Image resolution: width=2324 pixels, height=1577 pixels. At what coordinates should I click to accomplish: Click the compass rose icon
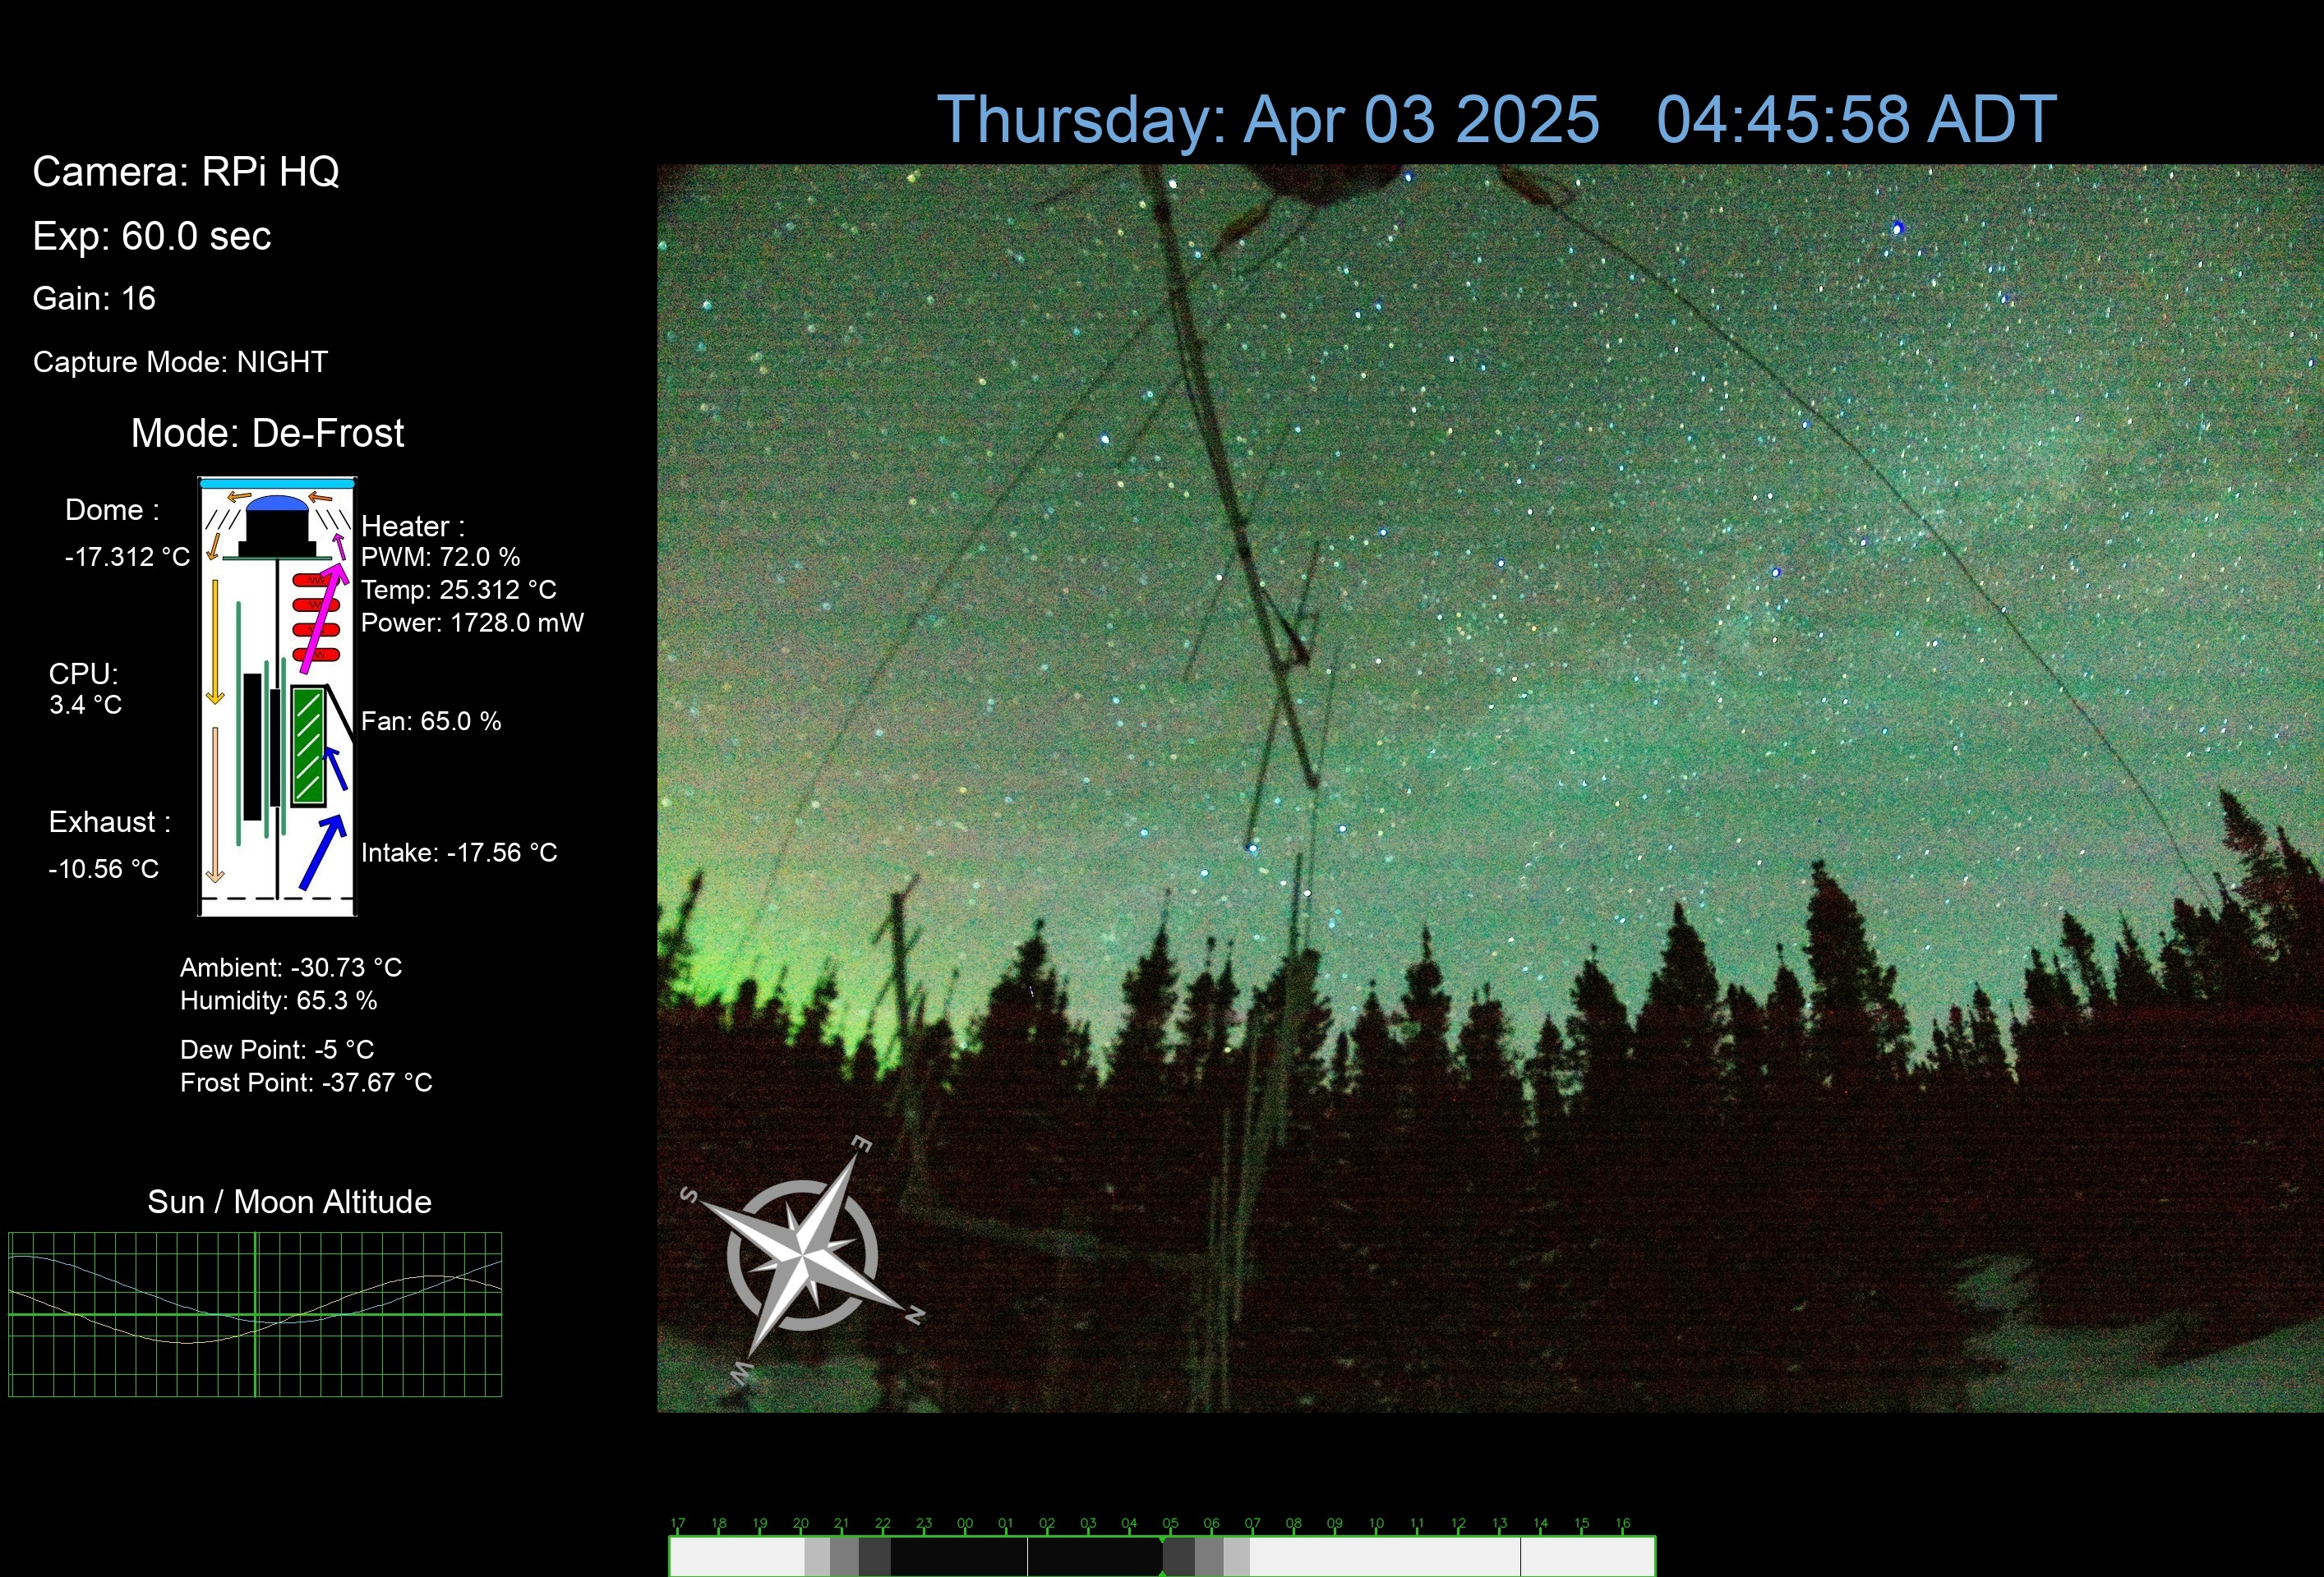tap(802, 1255)
